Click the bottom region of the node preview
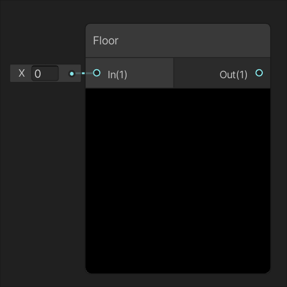Viewport: 287px width, 287px height. [178, 257]
